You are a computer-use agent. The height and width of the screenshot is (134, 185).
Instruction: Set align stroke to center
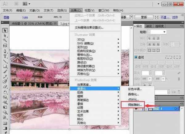pyautogui.click(x=150, y=50)
